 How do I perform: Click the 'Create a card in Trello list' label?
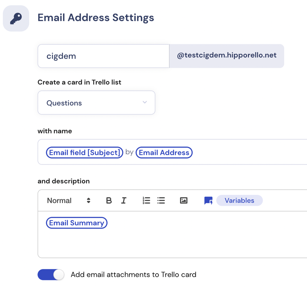[x=79, y=82]
